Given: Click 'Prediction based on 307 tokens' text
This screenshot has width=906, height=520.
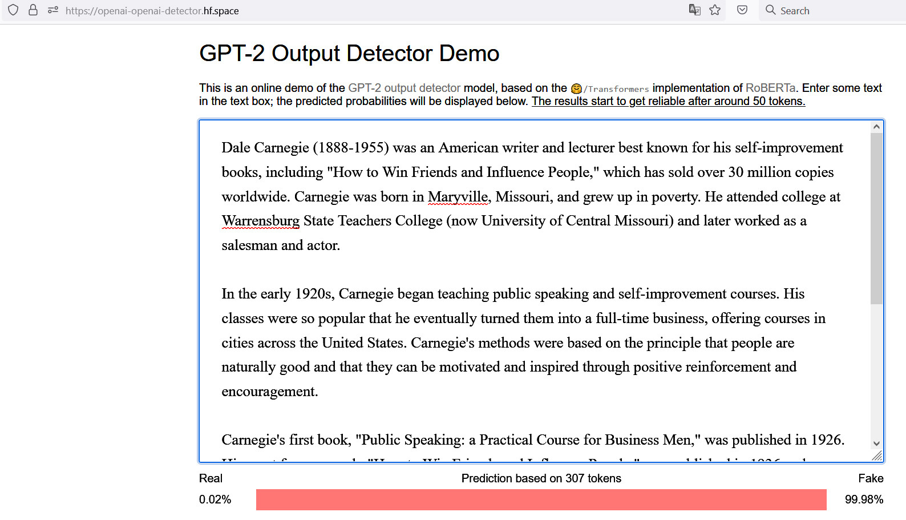Looking at the screenshot, I should [x=541, y=478].
